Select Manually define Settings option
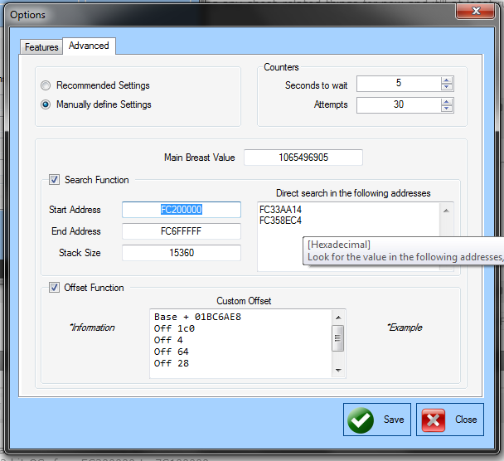 click(46, 104)
